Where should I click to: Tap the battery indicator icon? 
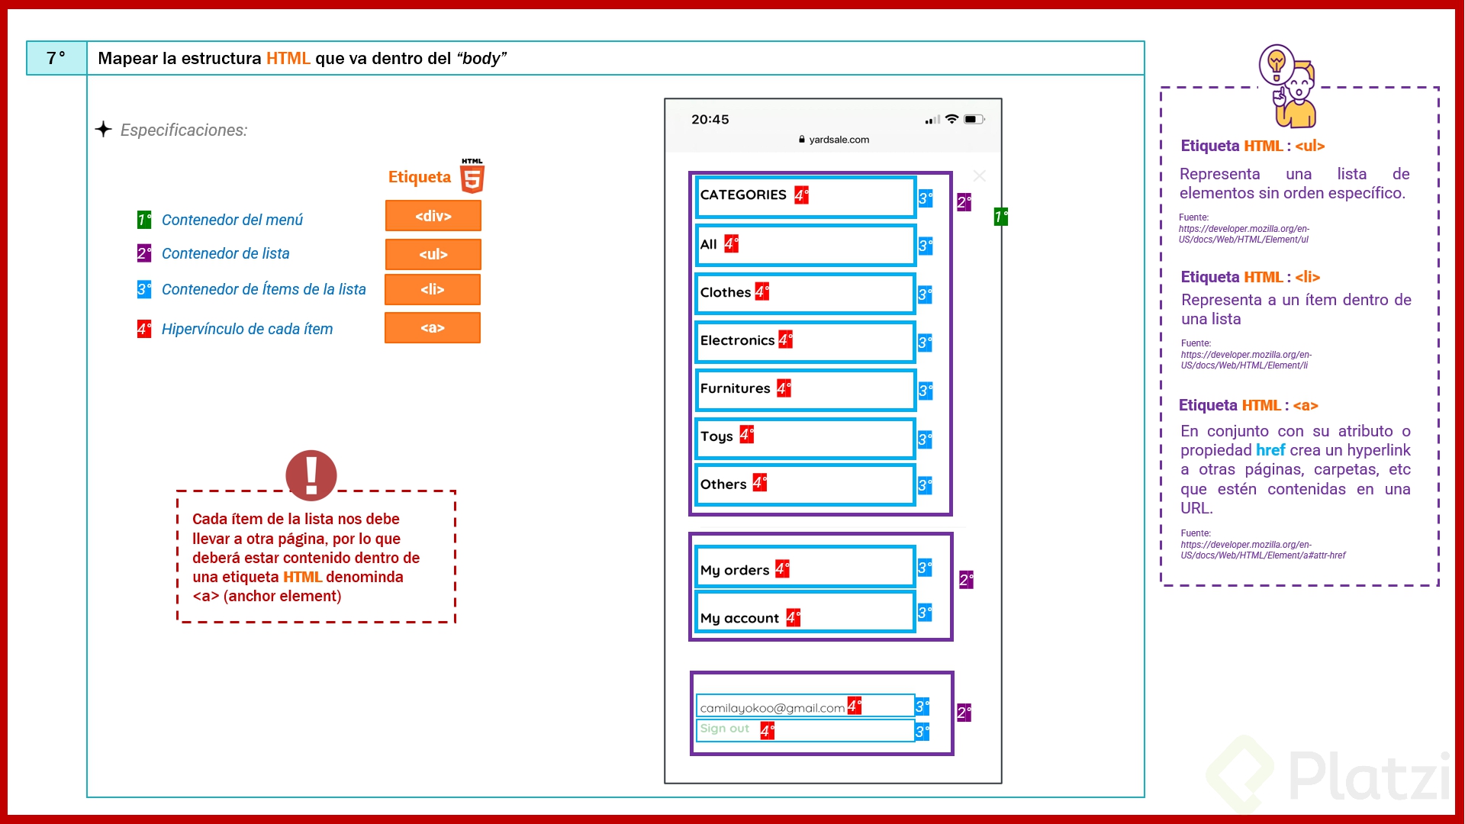[x=975, y=119]
